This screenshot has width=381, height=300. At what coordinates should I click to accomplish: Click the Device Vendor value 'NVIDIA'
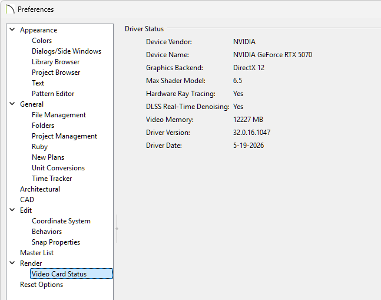tap(244, 42)
